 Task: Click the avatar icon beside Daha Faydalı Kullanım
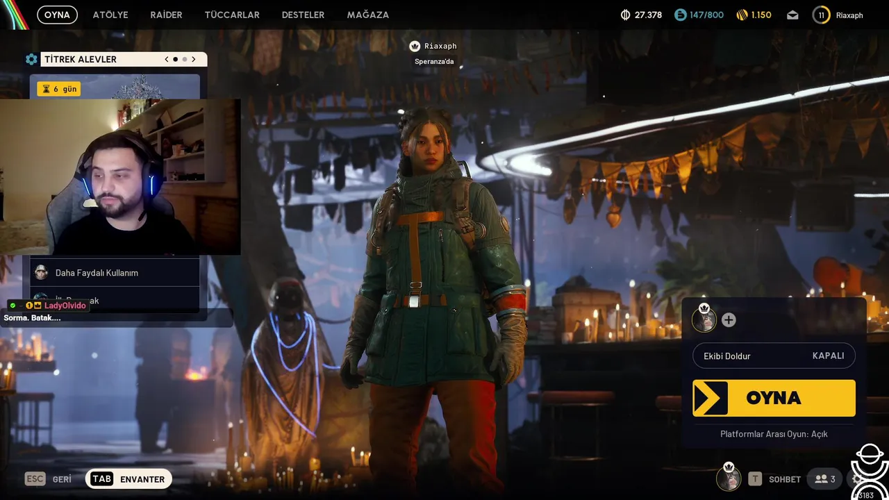click(x=41, y=273)
